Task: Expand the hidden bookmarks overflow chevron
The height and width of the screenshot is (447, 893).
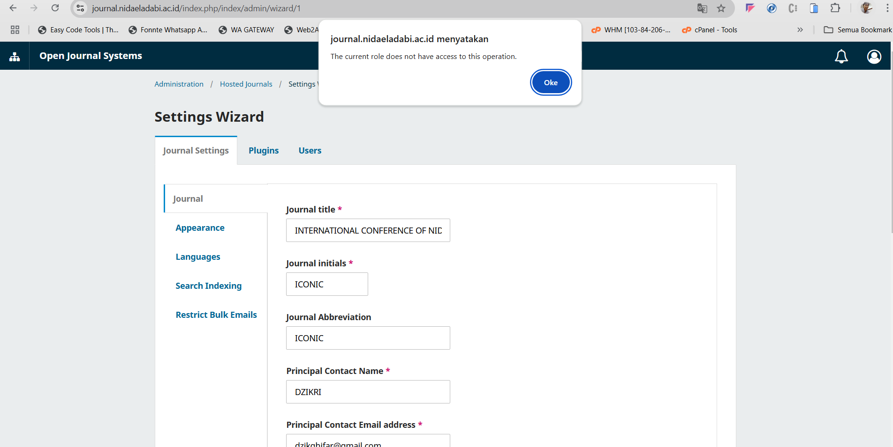Action: click(800, 29)
